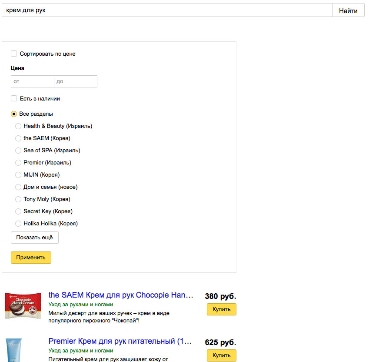Select the Все разделы radio button
The image size is (369, 362).
click(x=14, y=114)
